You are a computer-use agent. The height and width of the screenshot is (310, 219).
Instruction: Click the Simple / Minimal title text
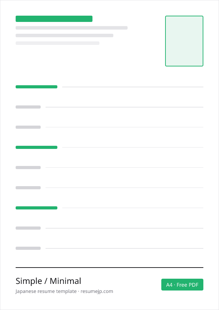tap(48, 281)
